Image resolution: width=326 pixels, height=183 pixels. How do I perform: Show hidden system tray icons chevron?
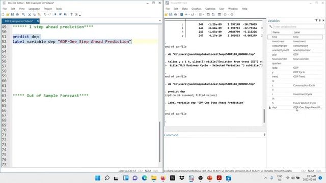tap(265, 178)
